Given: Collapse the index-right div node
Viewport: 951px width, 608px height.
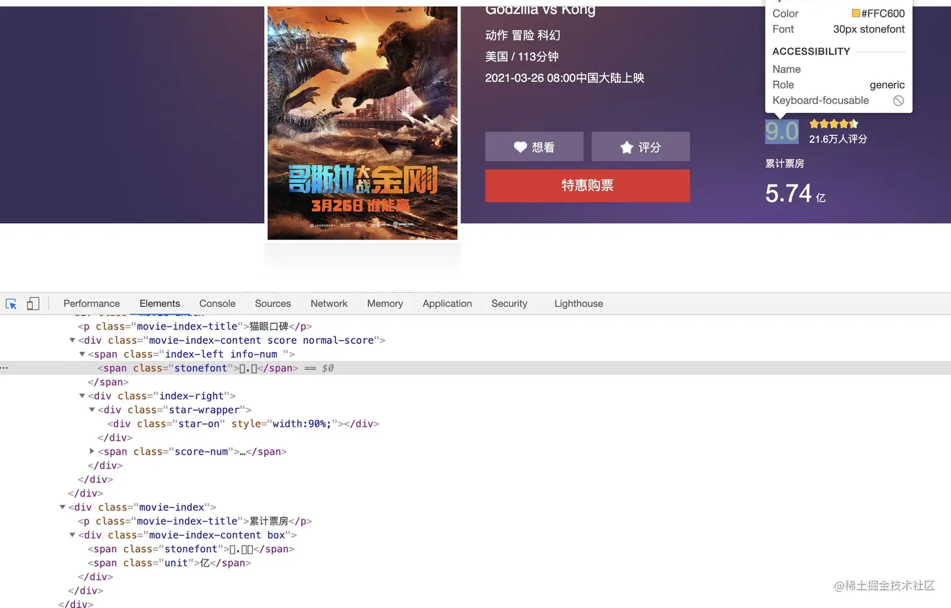Looking at the screenshot, I should click(82, 395).
